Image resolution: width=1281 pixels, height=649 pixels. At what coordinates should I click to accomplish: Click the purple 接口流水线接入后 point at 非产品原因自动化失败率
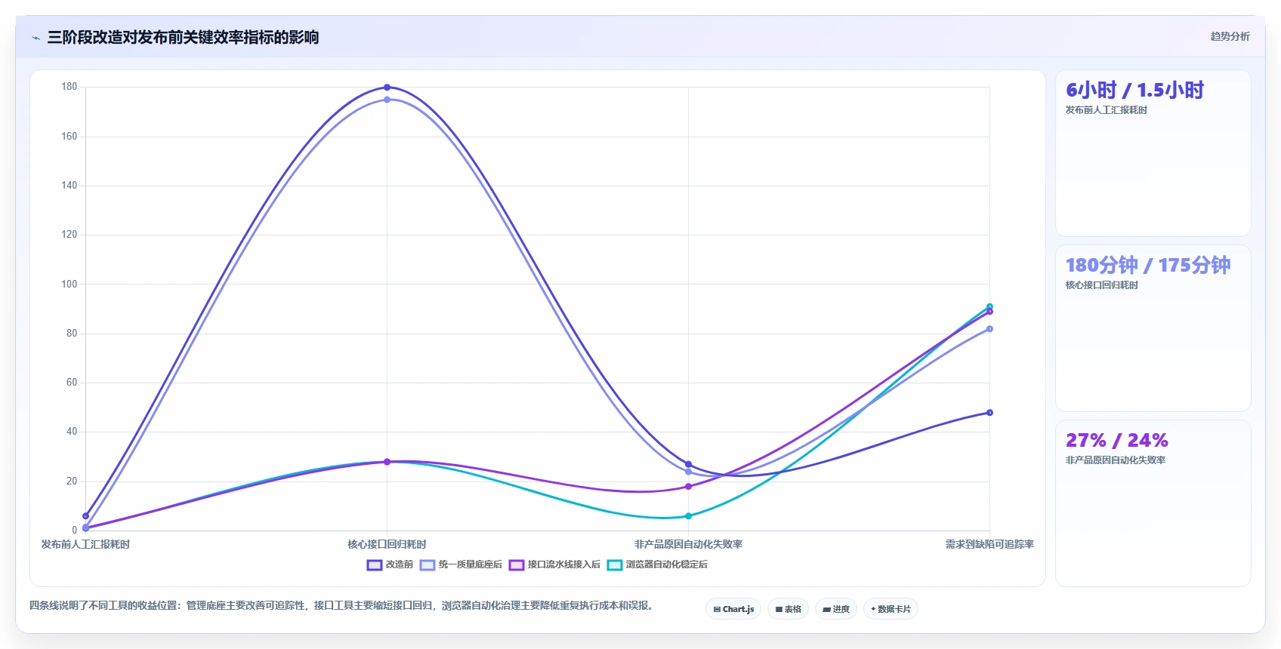pos(688,487)
